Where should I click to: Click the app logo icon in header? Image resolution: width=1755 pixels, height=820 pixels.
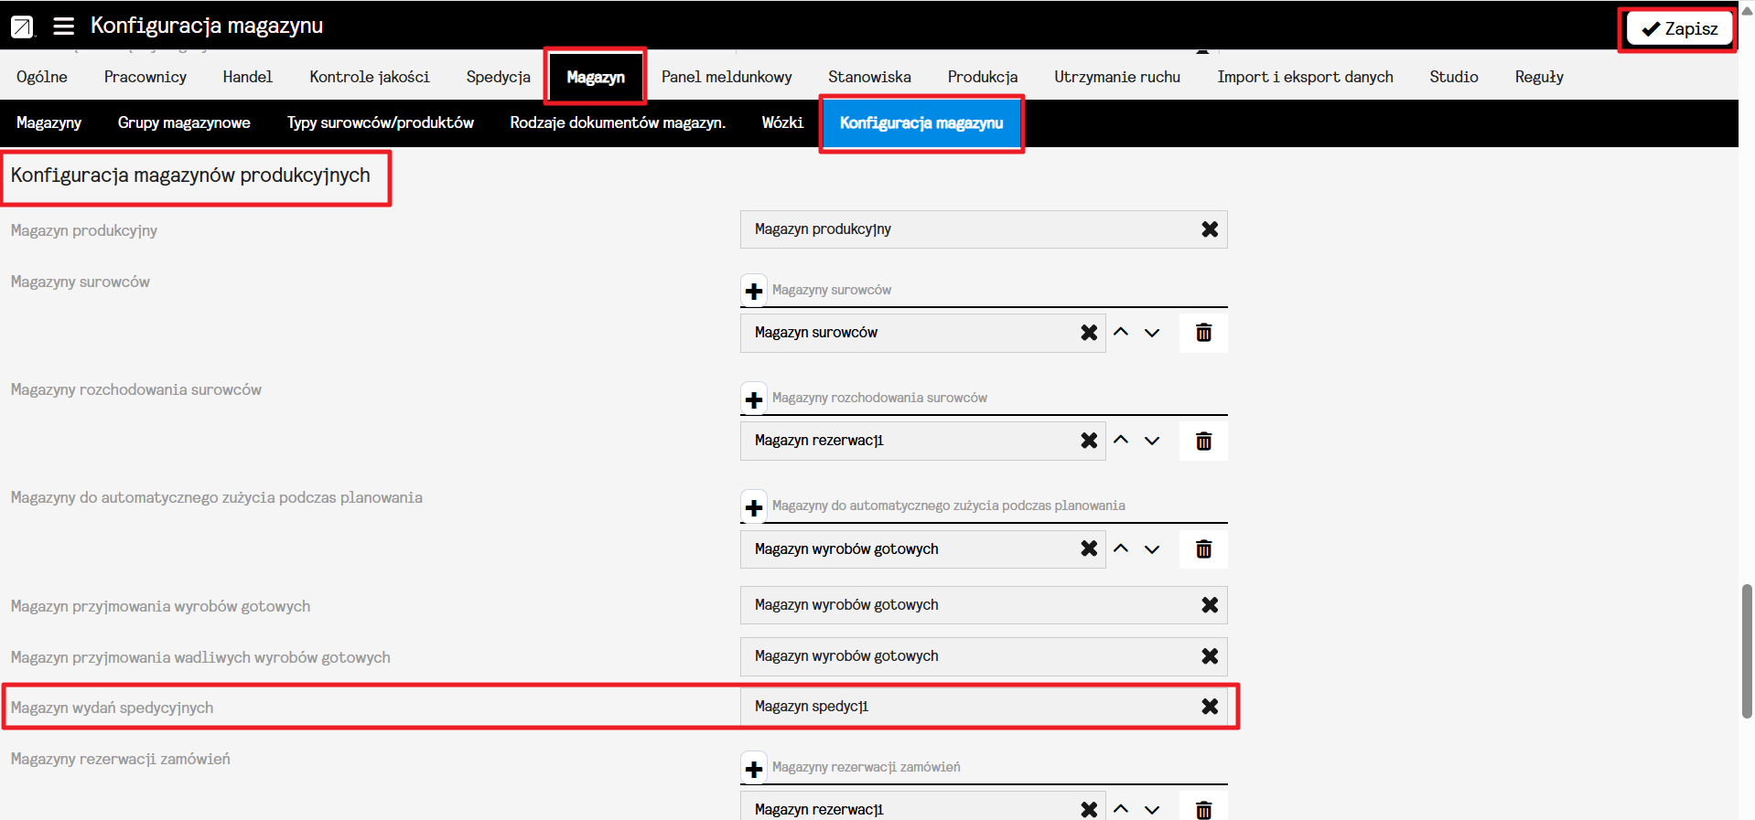click(22, 27)
